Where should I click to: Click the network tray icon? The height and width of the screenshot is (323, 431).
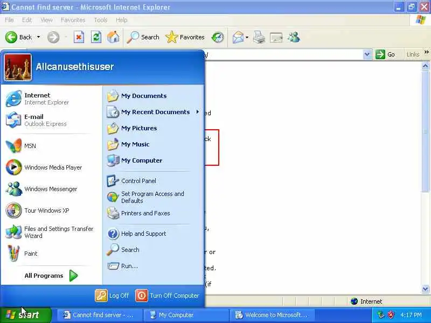point(381,315)
